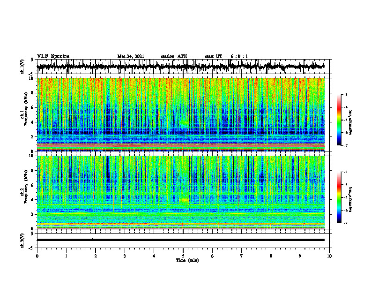Click the date label "Mar.24, 2021"

(131, 56)
